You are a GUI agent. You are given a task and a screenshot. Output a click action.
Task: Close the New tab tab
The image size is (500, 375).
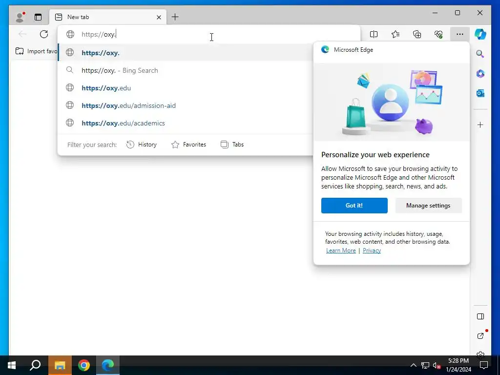tap(159, 17)
